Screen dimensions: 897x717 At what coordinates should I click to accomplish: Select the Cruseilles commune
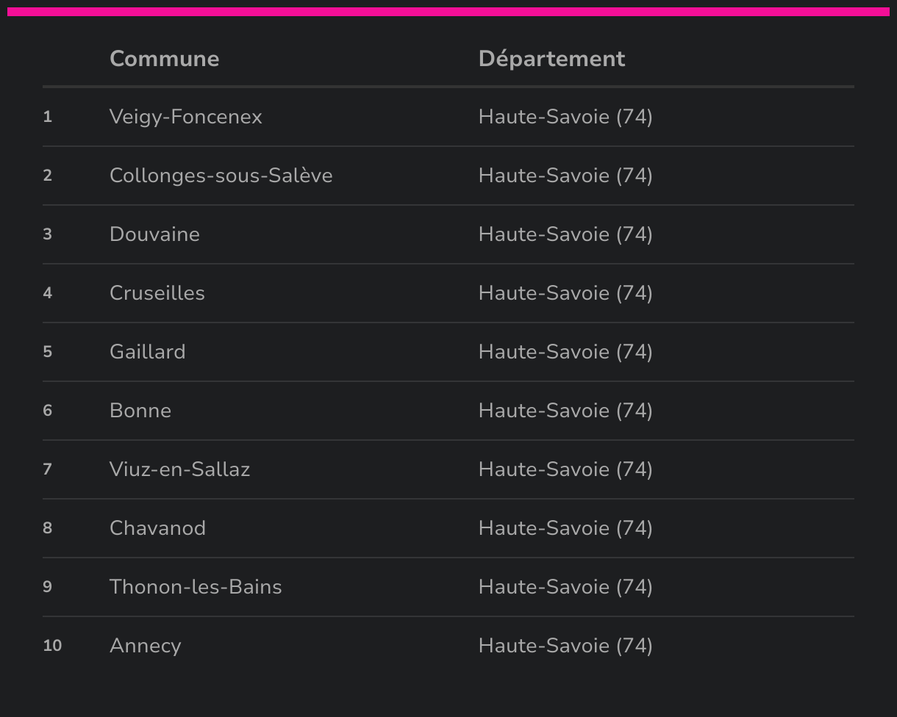pyautogui.click(x=157, y=293)
